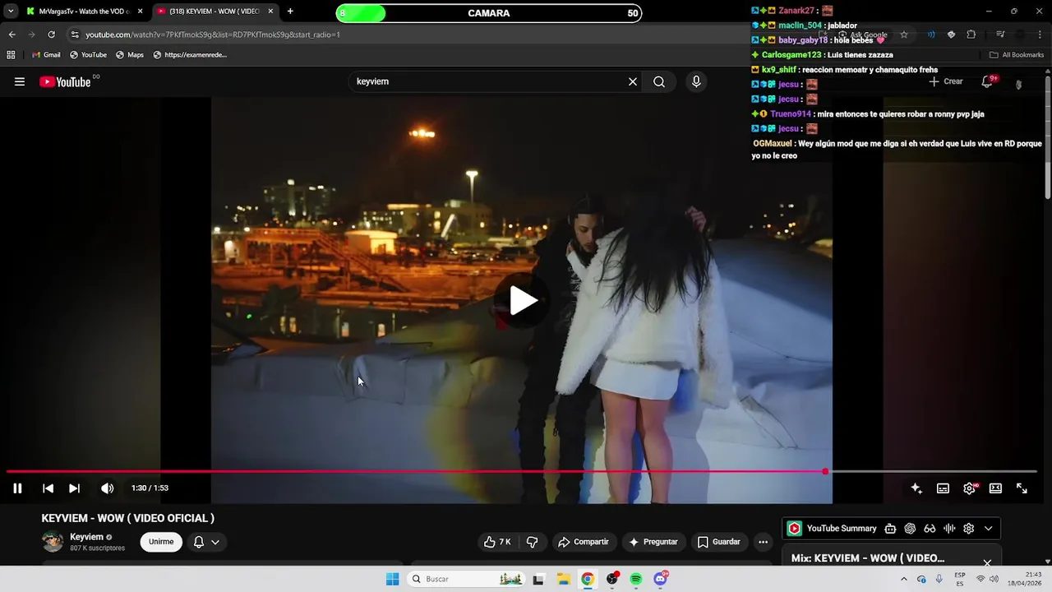
Task: Open YouTube Summary settings gear
Action: coord(968,529)
